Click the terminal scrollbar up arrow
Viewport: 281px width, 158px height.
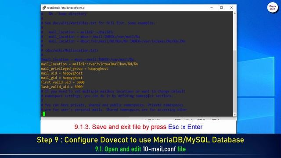coord(234,13)
